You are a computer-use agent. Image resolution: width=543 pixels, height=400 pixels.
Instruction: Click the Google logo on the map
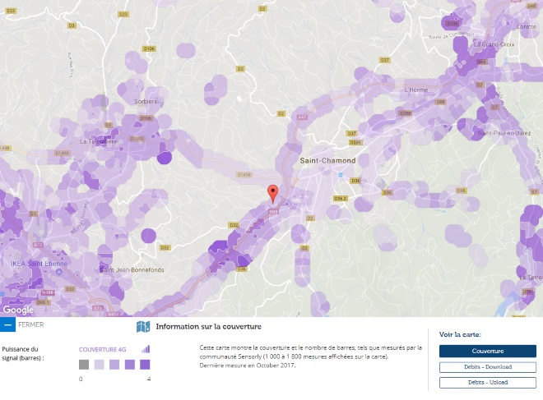tap(18, 310)
